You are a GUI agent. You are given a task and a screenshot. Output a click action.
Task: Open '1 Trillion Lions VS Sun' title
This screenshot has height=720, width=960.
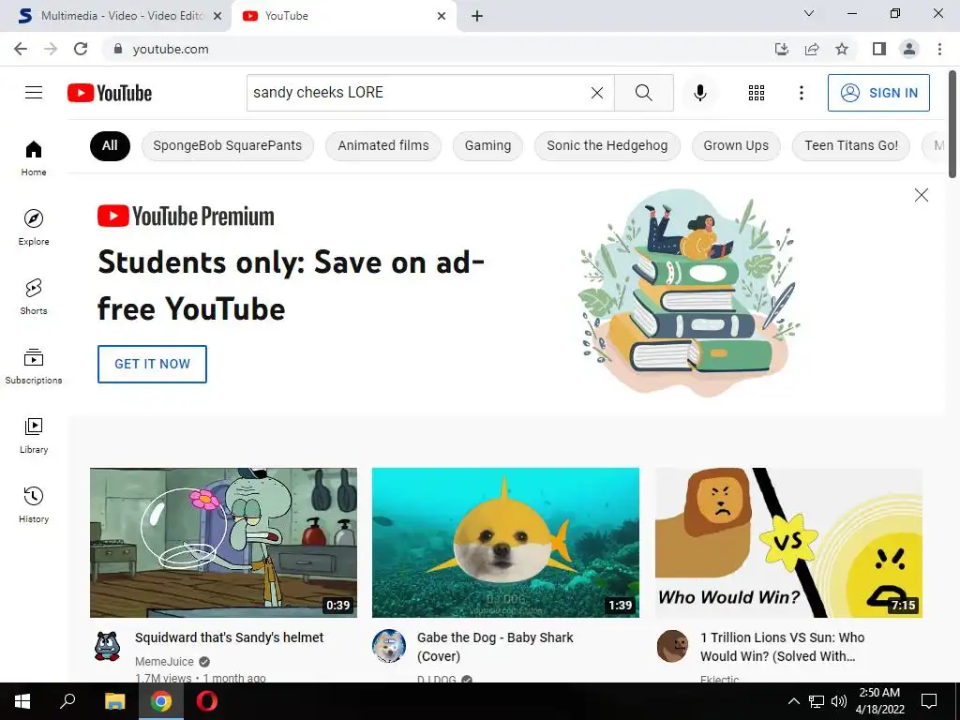point(782,647)
